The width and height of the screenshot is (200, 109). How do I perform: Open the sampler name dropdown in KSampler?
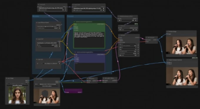[129, 51]
